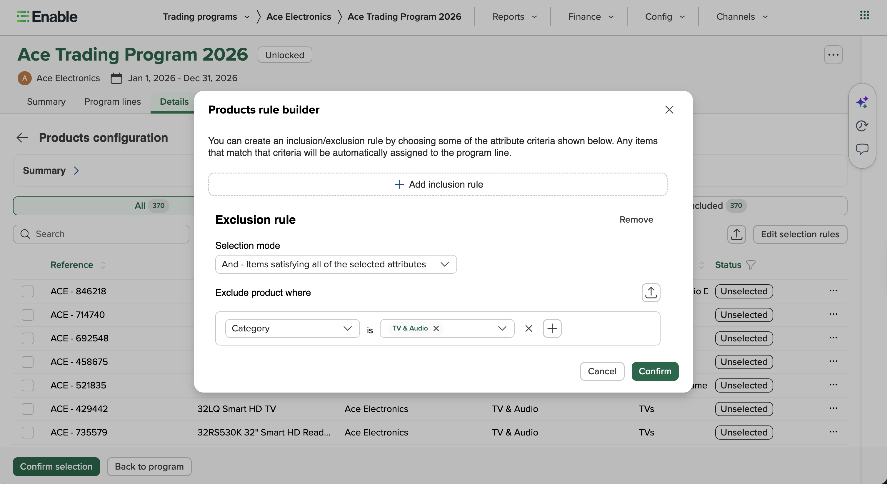Expand the TV & Audio value dropdown
This screenshot has width=887, height=484.
[502, 328]
